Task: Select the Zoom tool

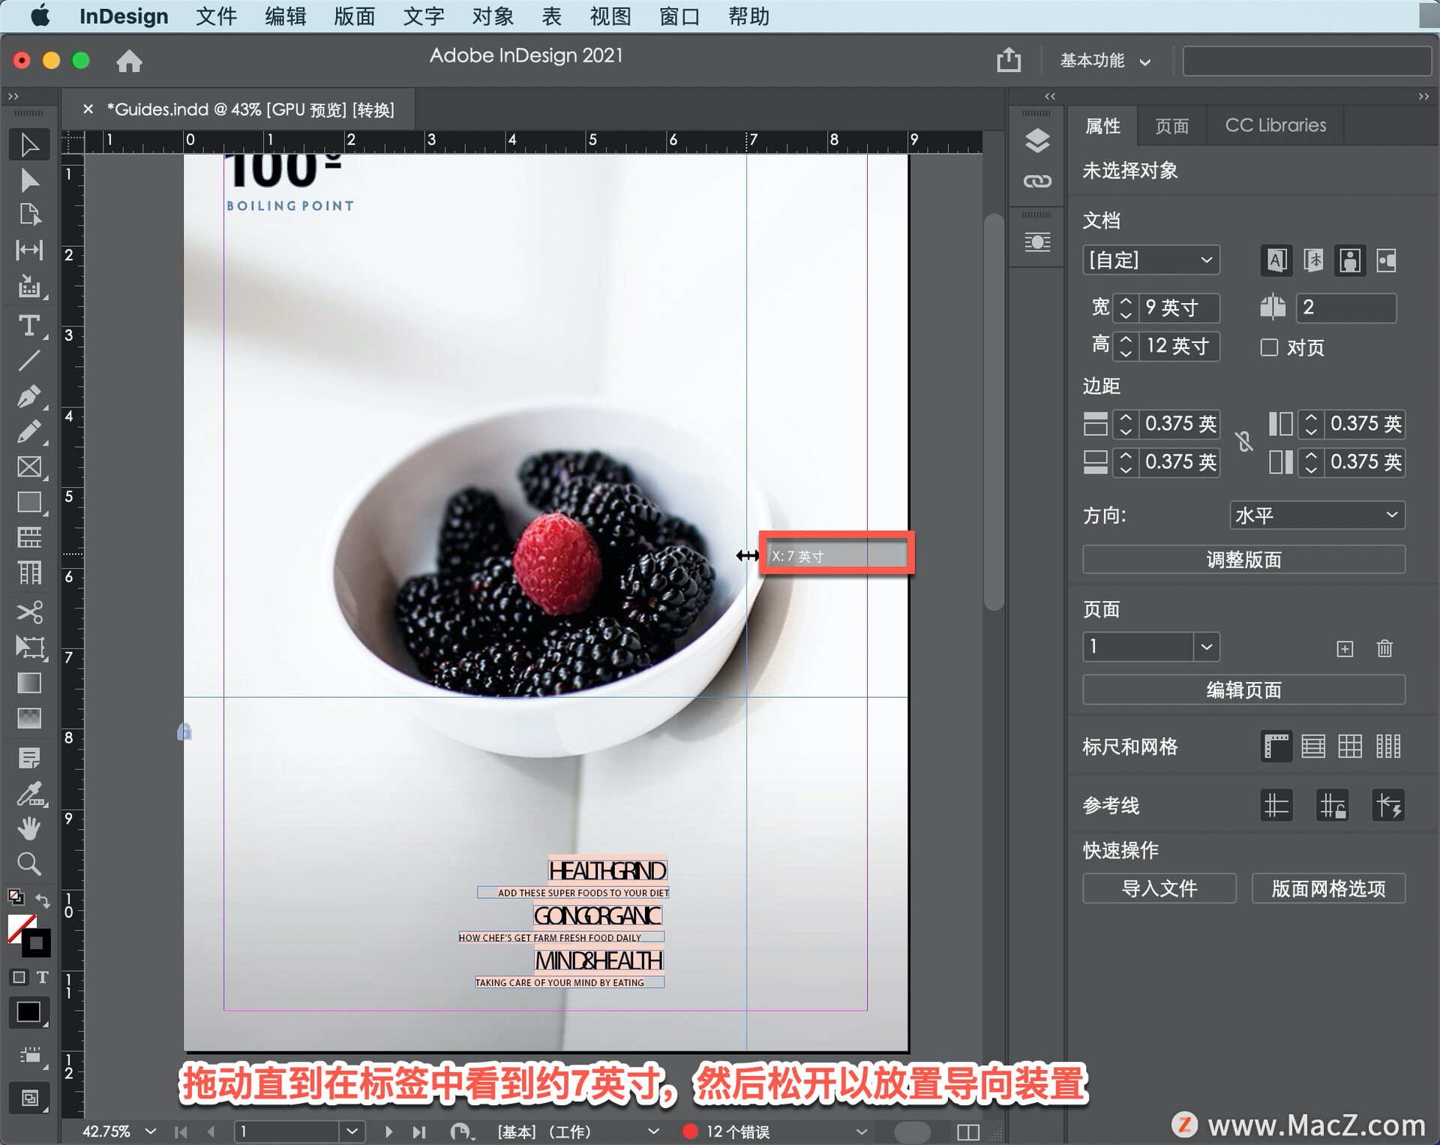Action: [x=29, y=864]
